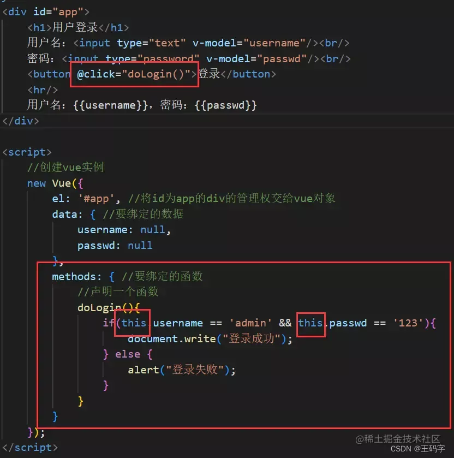
Task: Click the first highlighted this keyword
Action: click(134, 323)
